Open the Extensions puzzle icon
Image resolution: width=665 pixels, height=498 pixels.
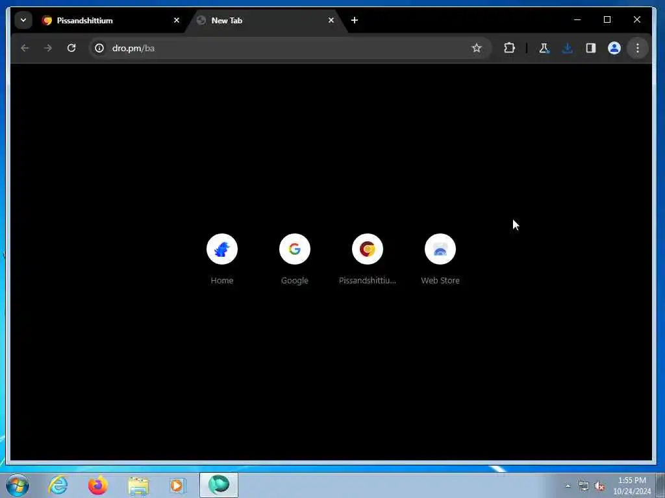pos(509,48)
